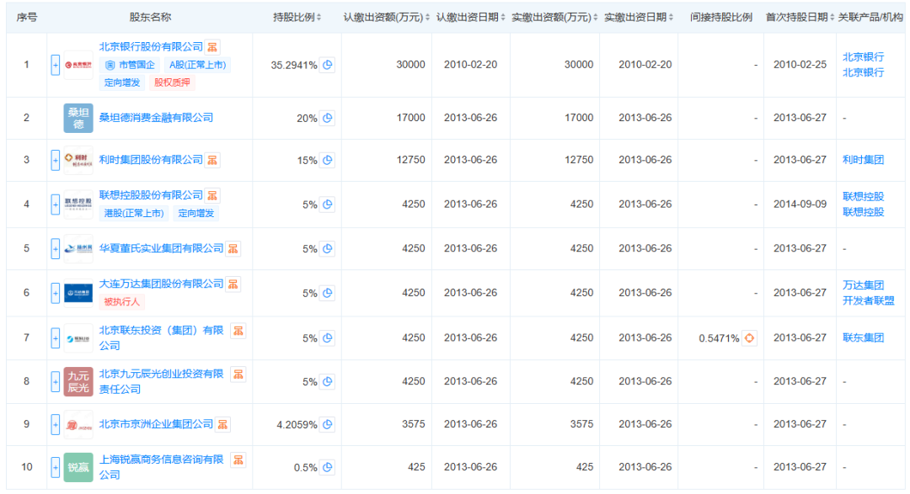Click the 股权质押 red tag
Viewport: 910px width, 494px height.
pyautogui.click(x=172, y=83)
